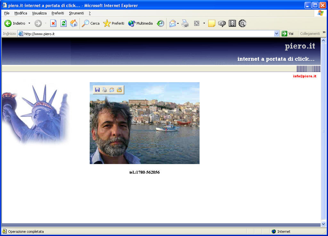The height and width of the screenshot is (236, 328).
Task: Expand the Indietro back history dropdown arrow
Action: [29, 23]
